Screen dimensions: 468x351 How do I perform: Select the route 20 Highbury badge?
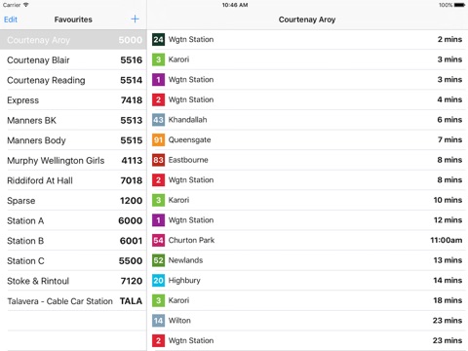pyautogui.click(x=158, y=281)
